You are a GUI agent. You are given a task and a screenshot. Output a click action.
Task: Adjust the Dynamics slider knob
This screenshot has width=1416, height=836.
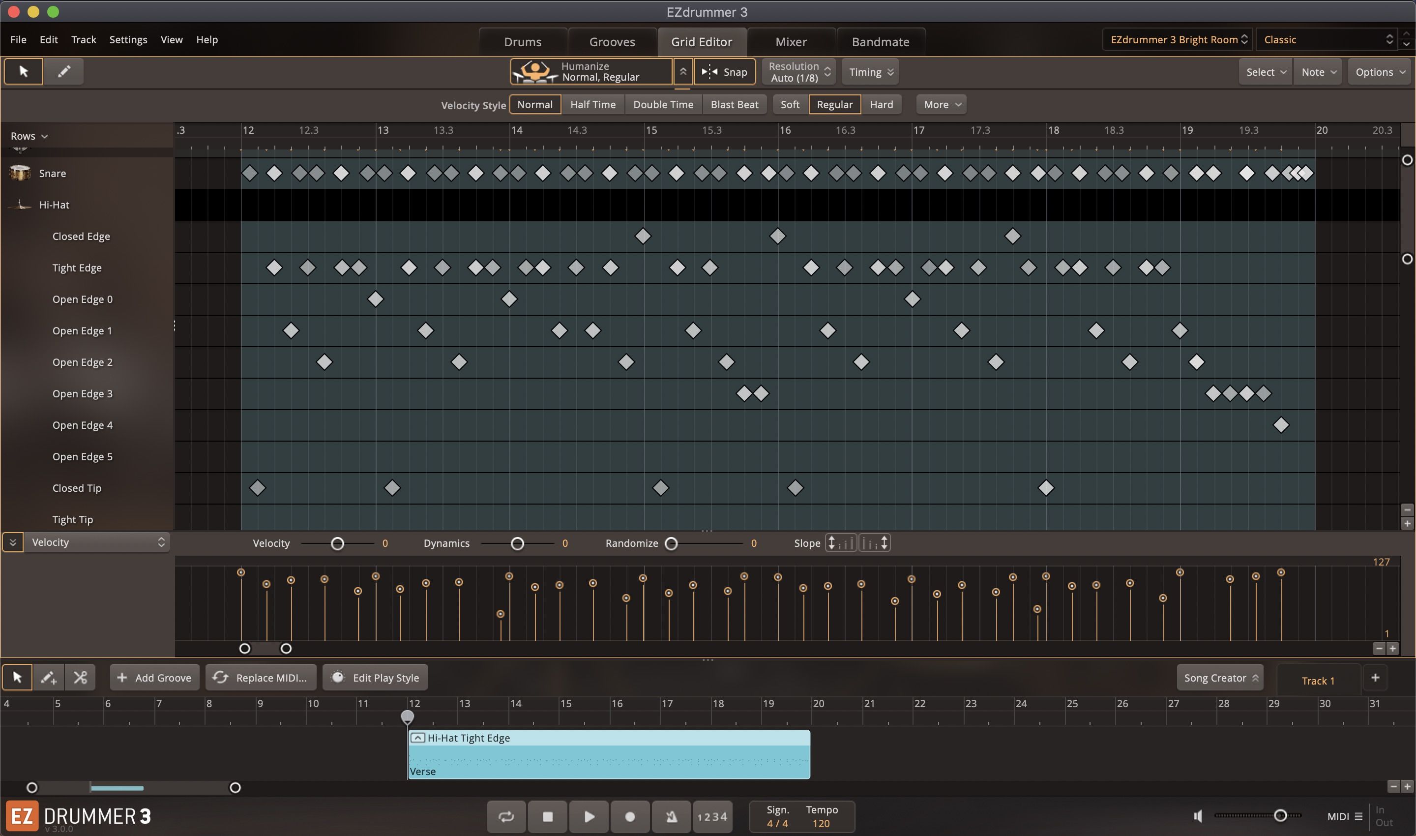pos(518,543)
